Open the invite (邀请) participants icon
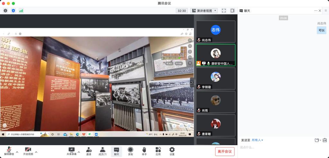This screenshot has height=158, width=329. coord(88,151)
